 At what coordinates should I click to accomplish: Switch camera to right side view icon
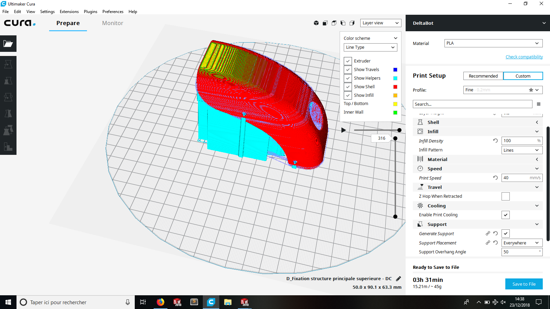352,23
